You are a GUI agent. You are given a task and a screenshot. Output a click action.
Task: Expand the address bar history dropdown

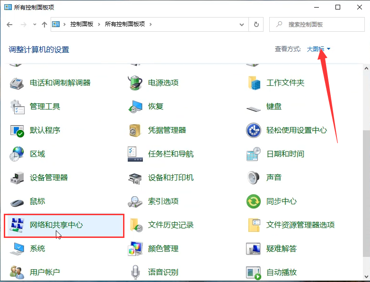click(242, 24)
